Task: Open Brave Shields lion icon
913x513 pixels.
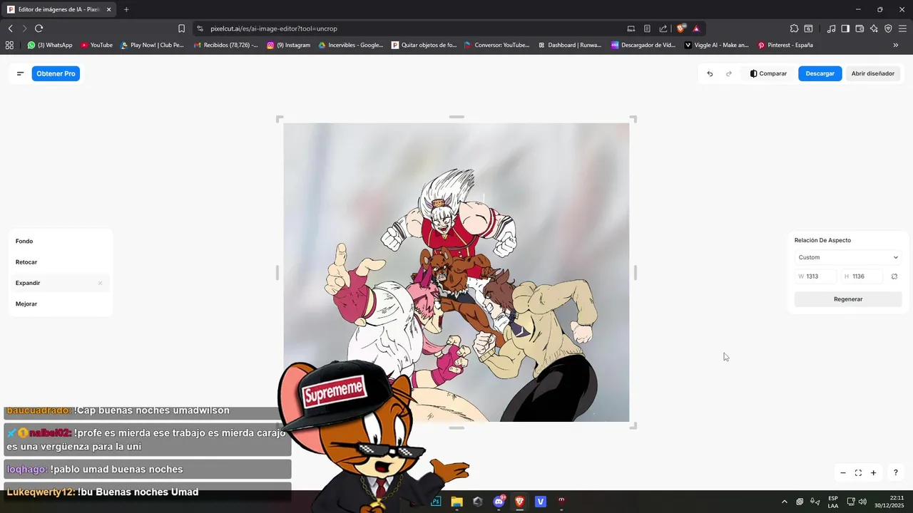Action: [x=681, y=28]
